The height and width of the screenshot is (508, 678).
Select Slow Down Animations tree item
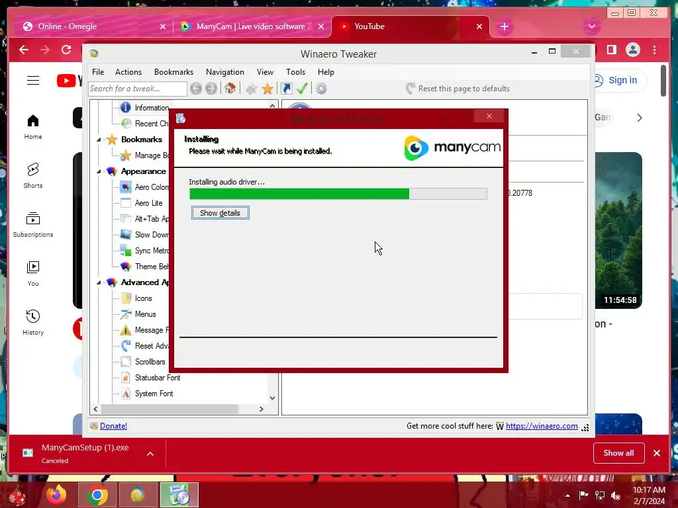(145, 235)
